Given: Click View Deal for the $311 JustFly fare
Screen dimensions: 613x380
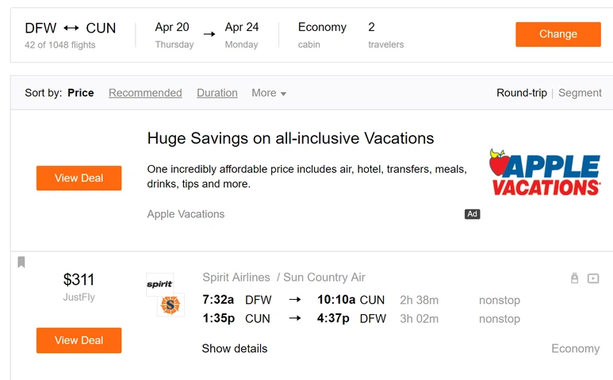Looking at the screenshot, I should 79,340.
